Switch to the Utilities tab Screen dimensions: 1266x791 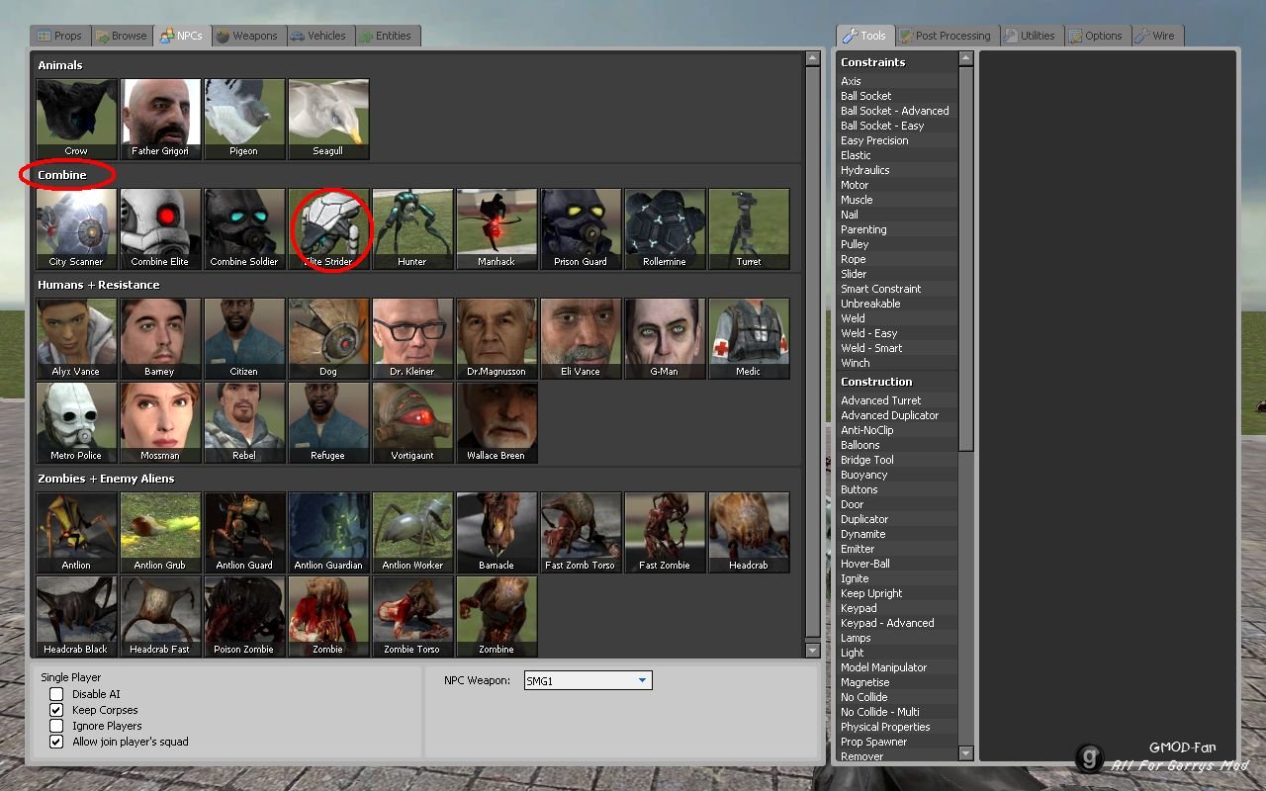pos(1031,36)
